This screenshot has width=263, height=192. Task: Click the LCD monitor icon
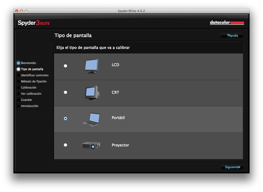(91, 66)
